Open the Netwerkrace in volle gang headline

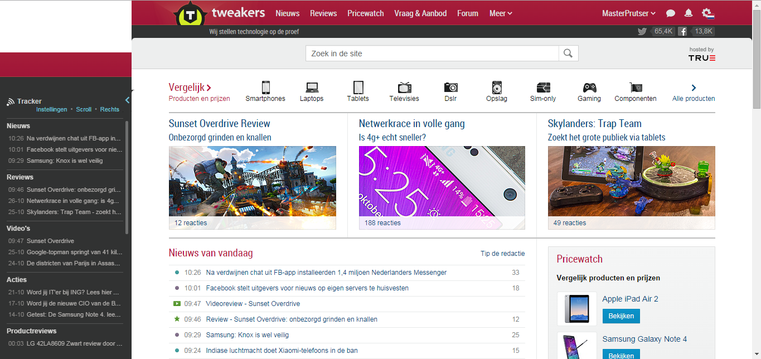tap(412, 124)
